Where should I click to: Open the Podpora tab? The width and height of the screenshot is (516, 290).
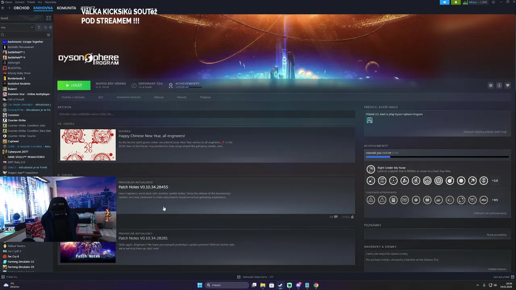click(205, 97)
